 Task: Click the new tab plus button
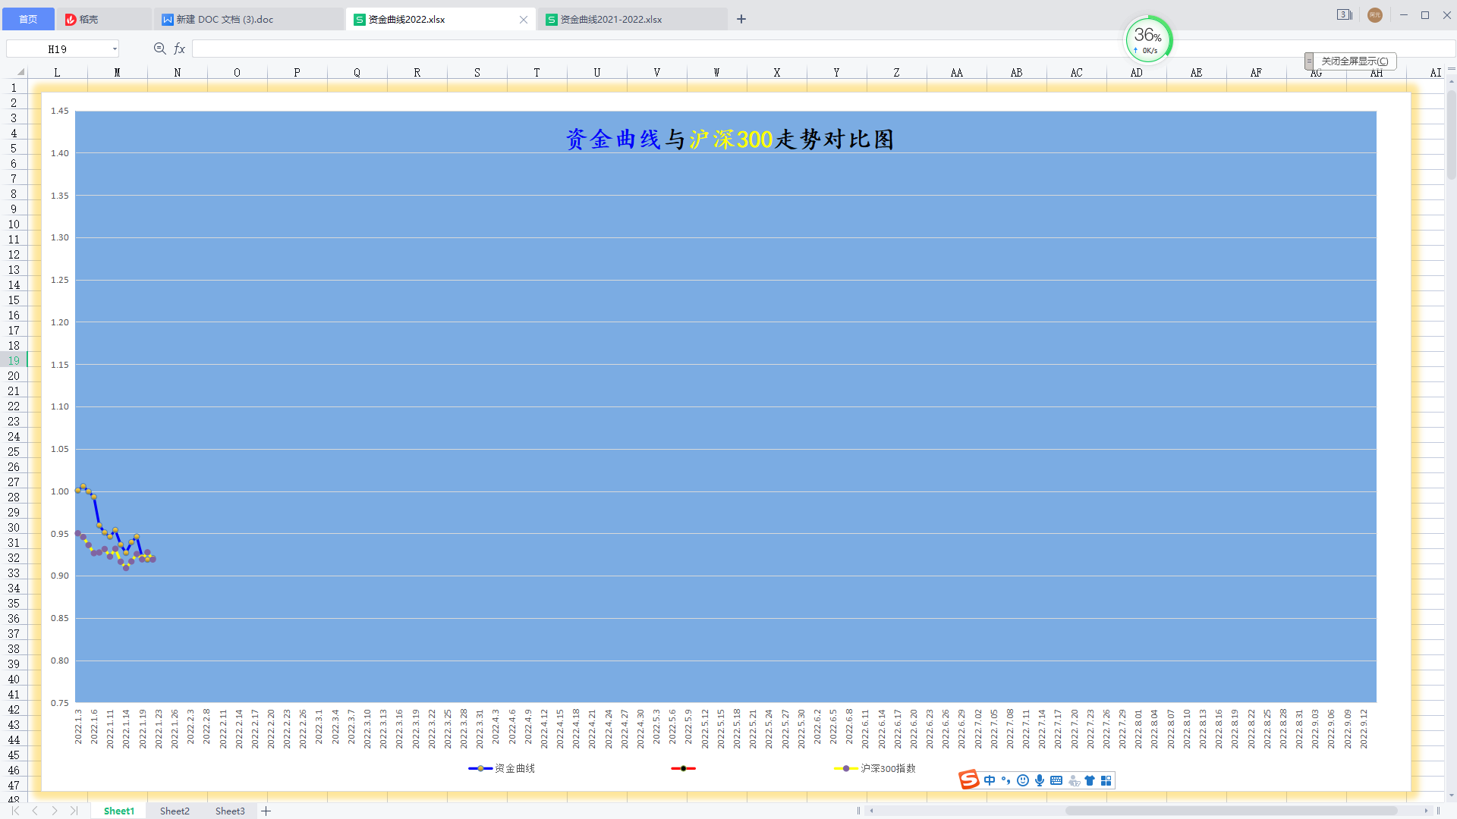[x=741, y=19]
